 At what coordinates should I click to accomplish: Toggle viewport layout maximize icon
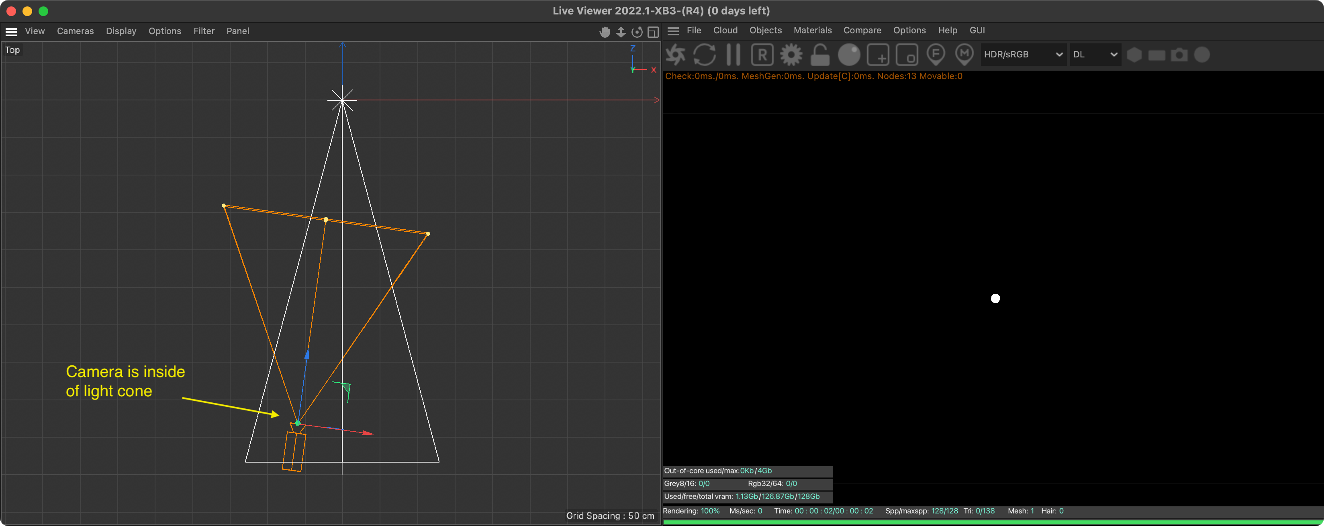653,32
